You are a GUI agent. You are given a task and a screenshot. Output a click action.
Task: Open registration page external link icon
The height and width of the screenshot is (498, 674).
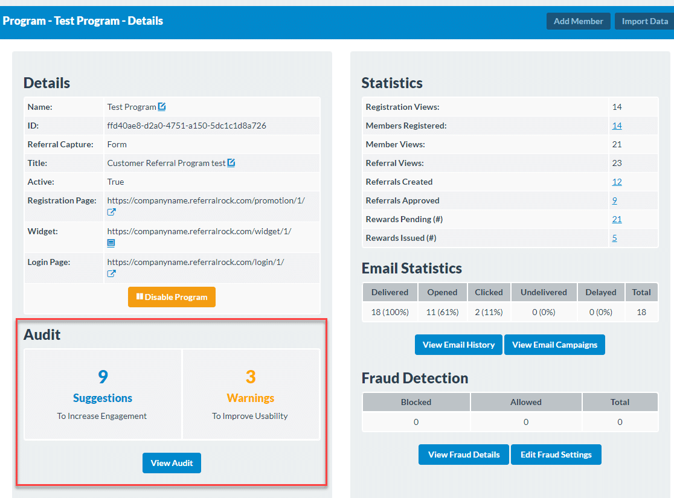pos(111,212)
